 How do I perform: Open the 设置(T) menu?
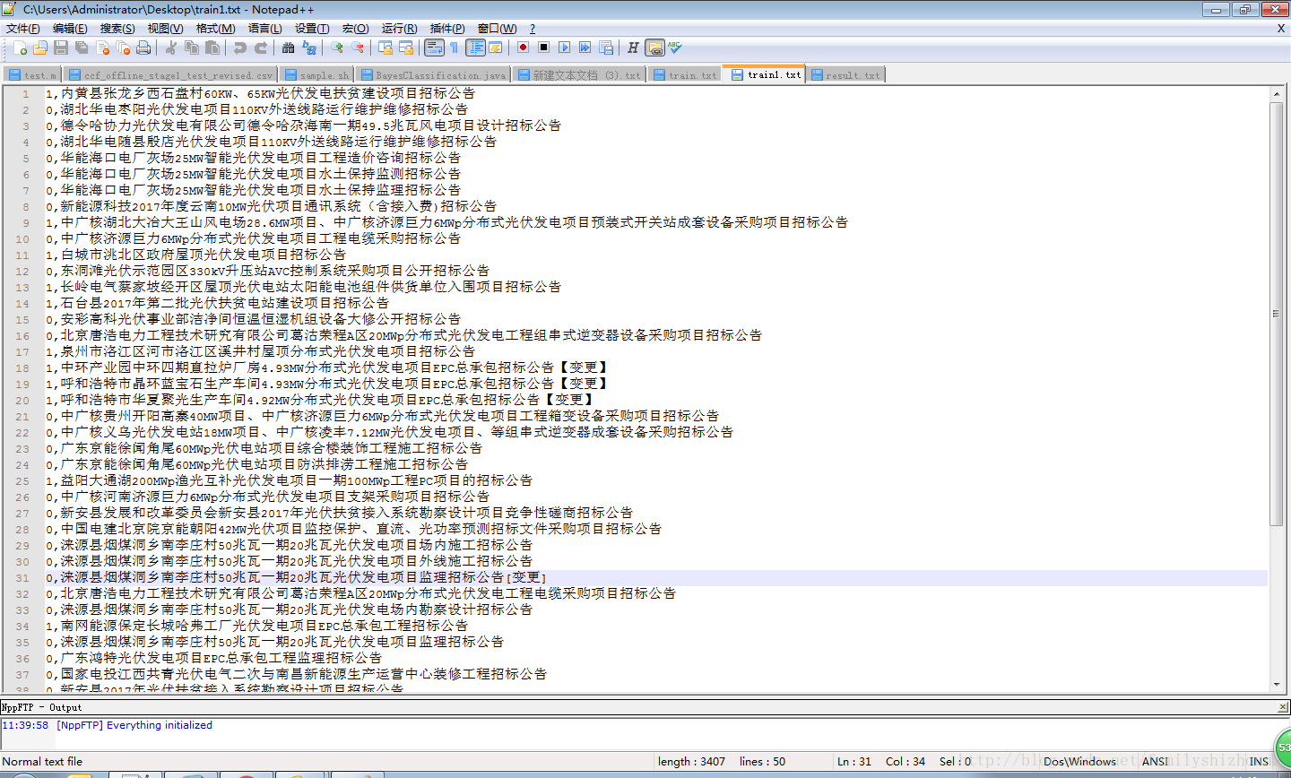coord(312,29)
